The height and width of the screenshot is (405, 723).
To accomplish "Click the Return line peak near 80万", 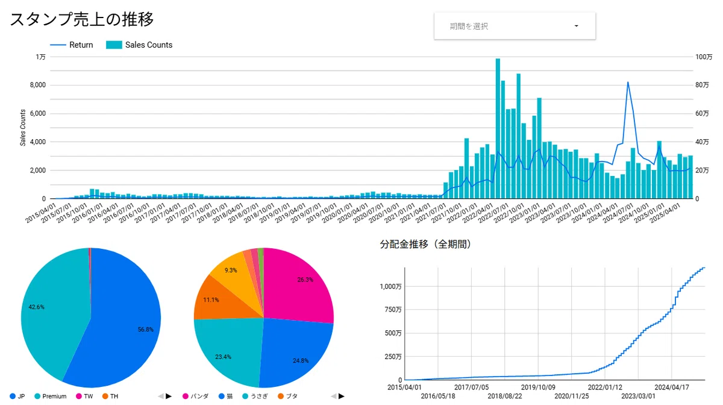I will (x=628, y=82).
